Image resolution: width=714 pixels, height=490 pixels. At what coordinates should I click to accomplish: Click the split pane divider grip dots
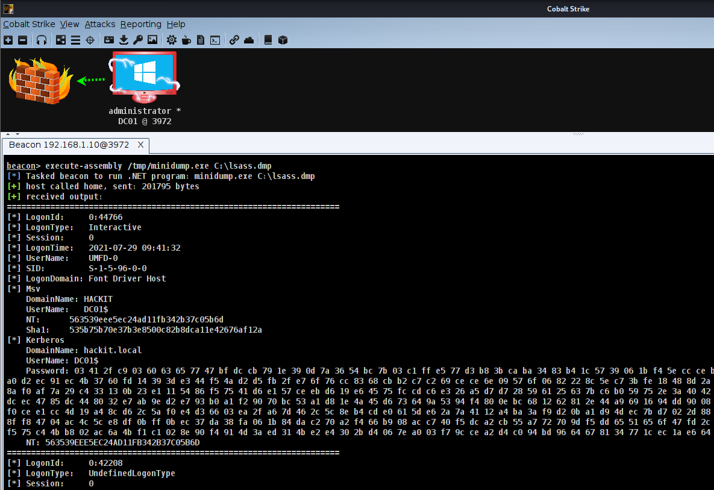point(578,134)
